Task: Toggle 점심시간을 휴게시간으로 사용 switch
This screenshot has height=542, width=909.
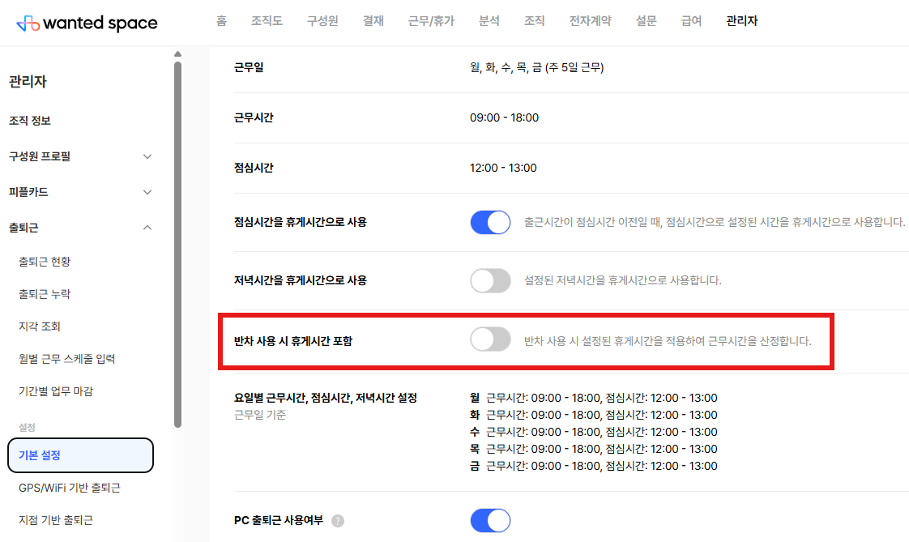Action: pos(490,222)
